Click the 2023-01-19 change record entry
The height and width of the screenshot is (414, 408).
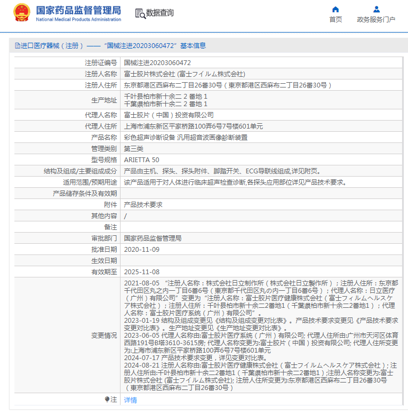(261, 324)
